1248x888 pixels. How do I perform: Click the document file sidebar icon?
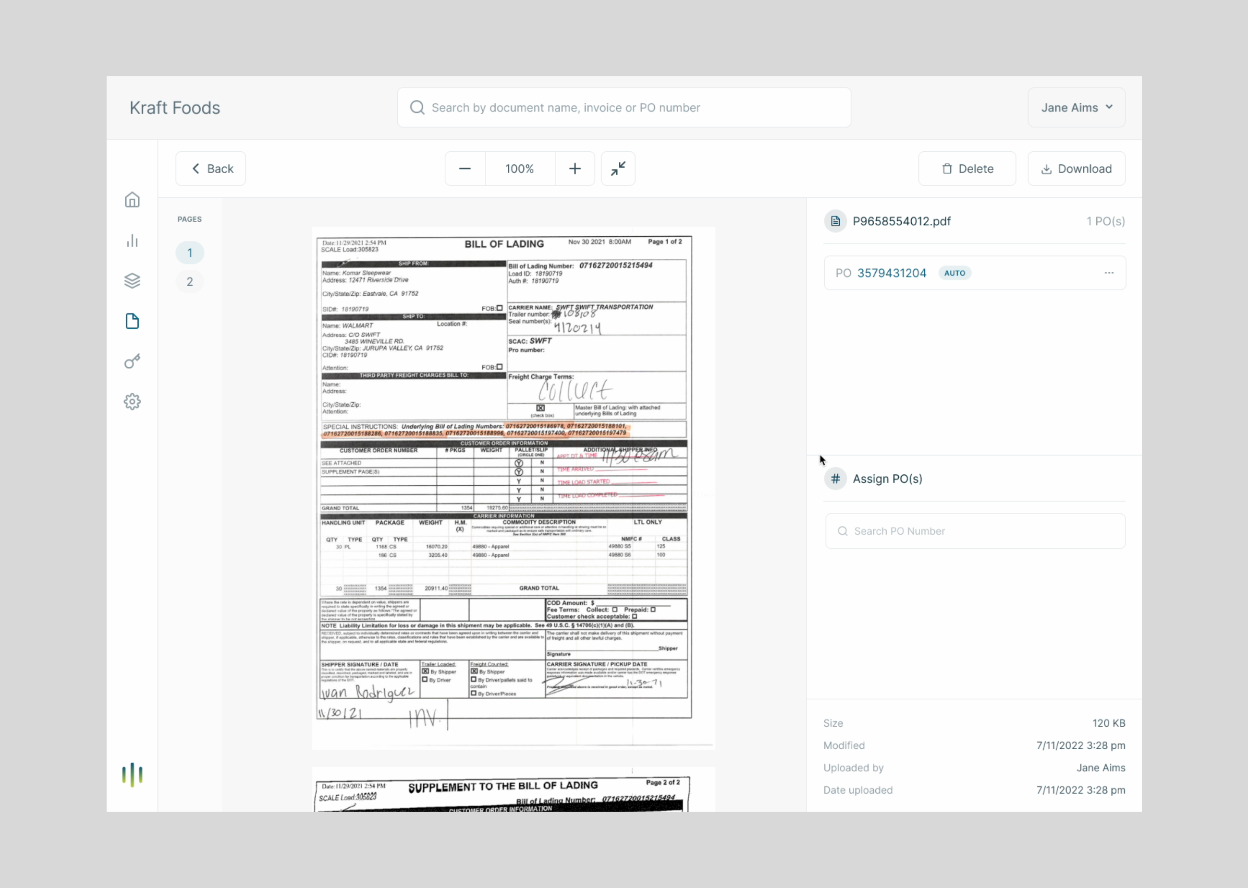point(132,321)
